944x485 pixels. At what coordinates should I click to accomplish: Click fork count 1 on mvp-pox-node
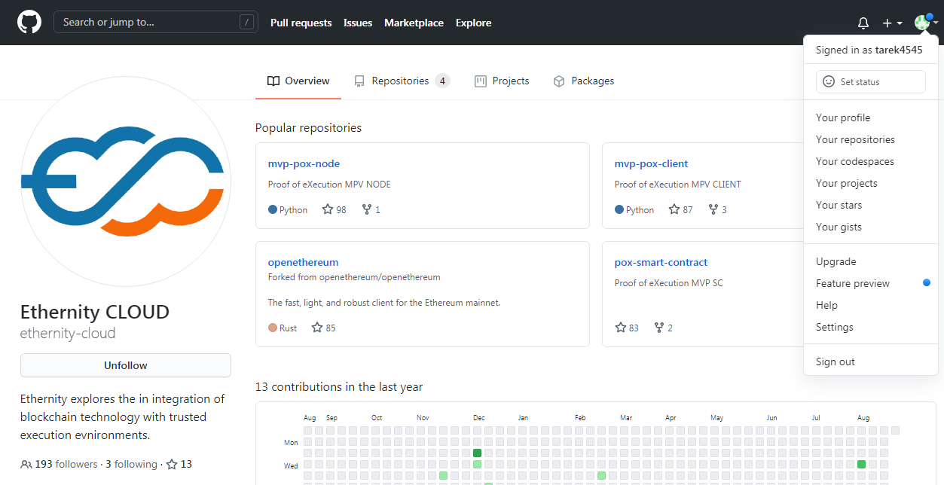point(371,209)
